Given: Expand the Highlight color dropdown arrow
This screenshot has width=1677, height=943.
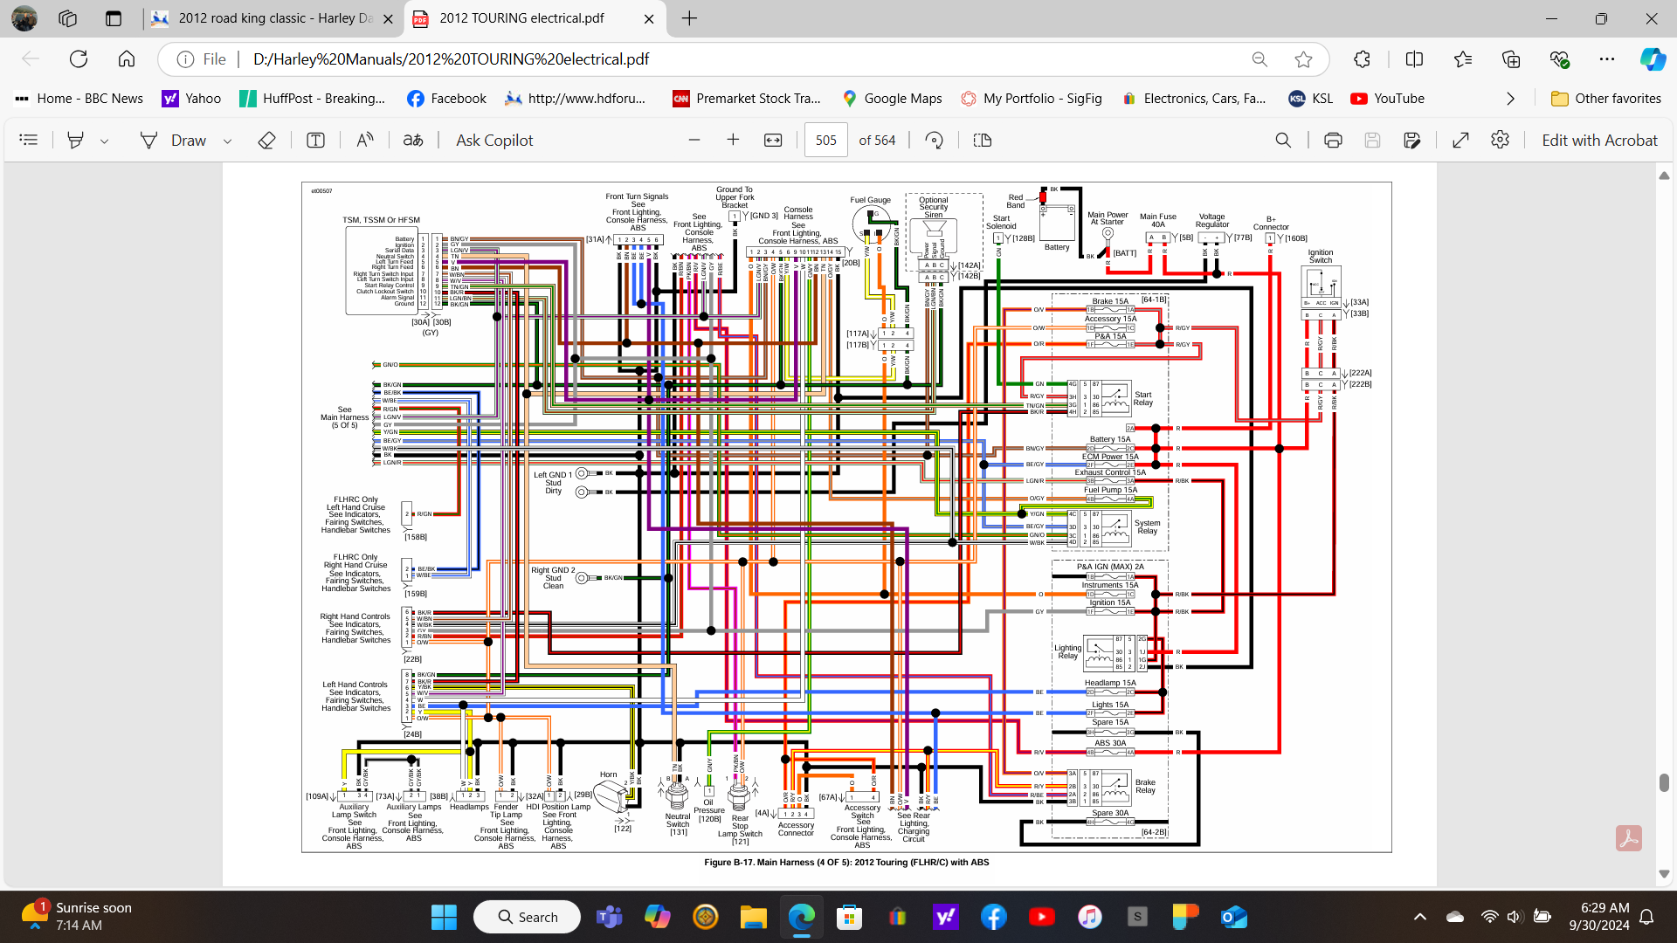Looking at the screenshot, I should [x=104, y=141].
